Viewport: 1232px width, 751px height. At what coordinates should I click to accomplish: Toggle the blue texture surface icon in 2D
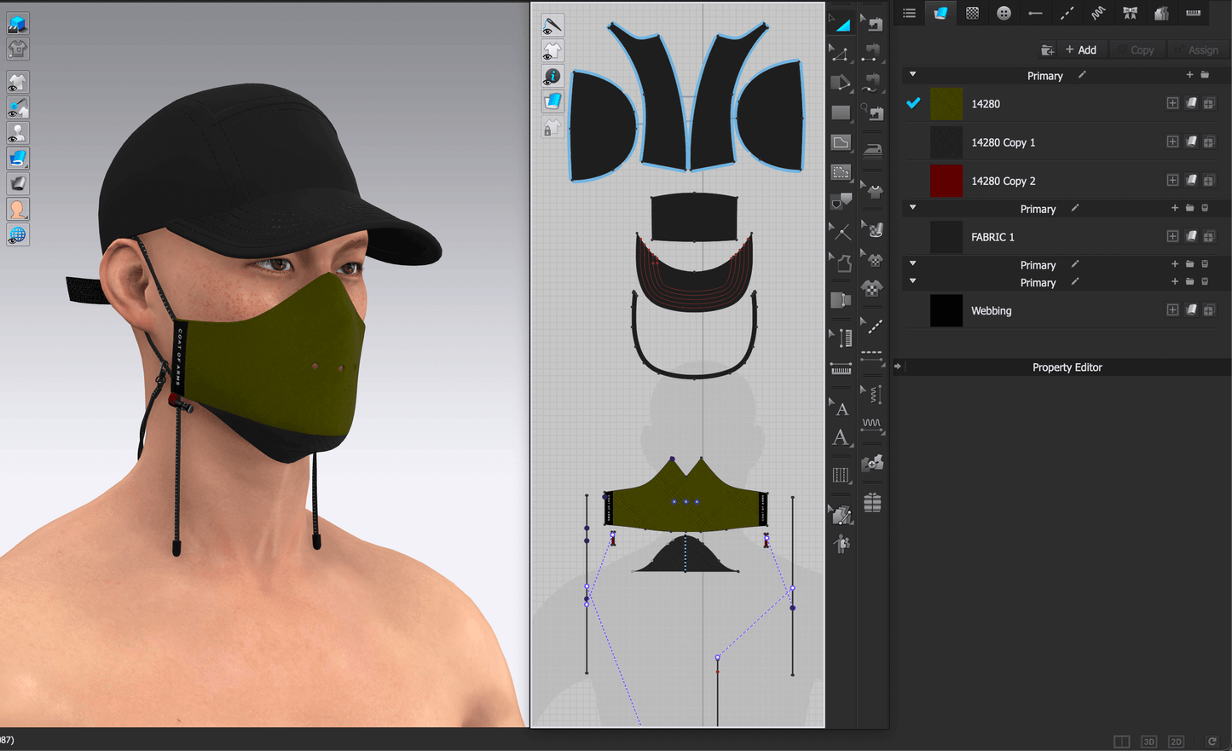coord(552,102)
